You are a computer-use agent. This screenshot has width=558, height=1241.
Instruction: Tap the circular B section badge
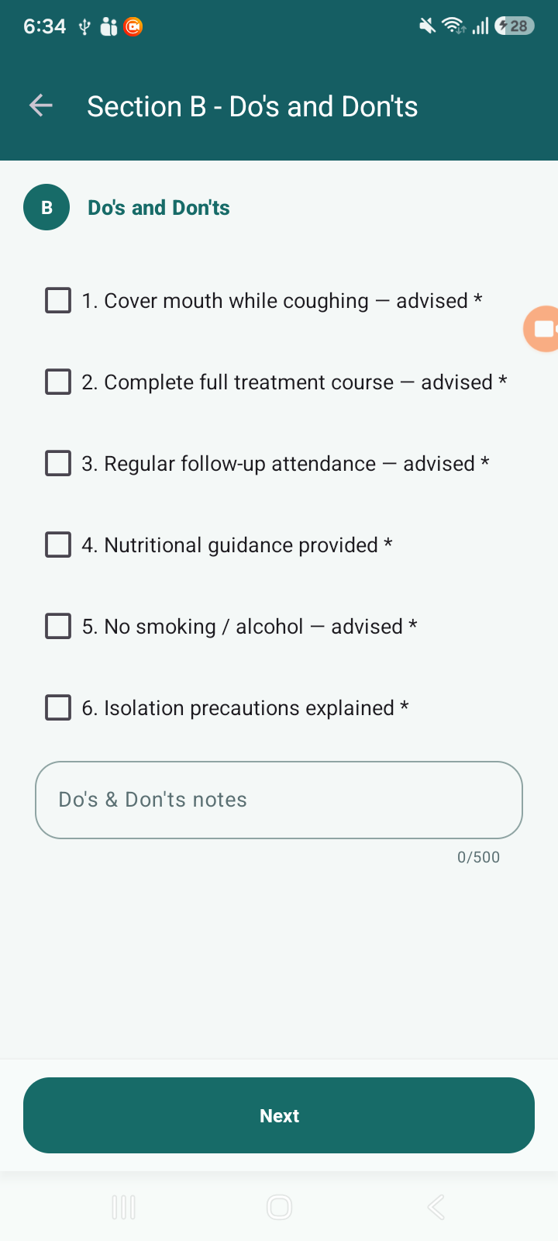[46, 207]
